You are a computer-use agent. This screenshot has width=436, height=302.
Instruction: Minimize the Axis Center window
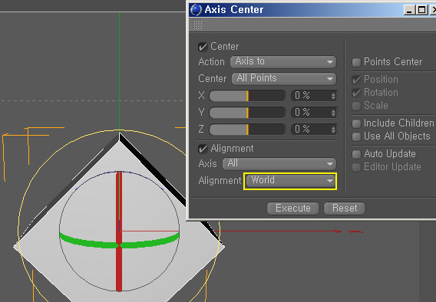[x=409, y=10]
